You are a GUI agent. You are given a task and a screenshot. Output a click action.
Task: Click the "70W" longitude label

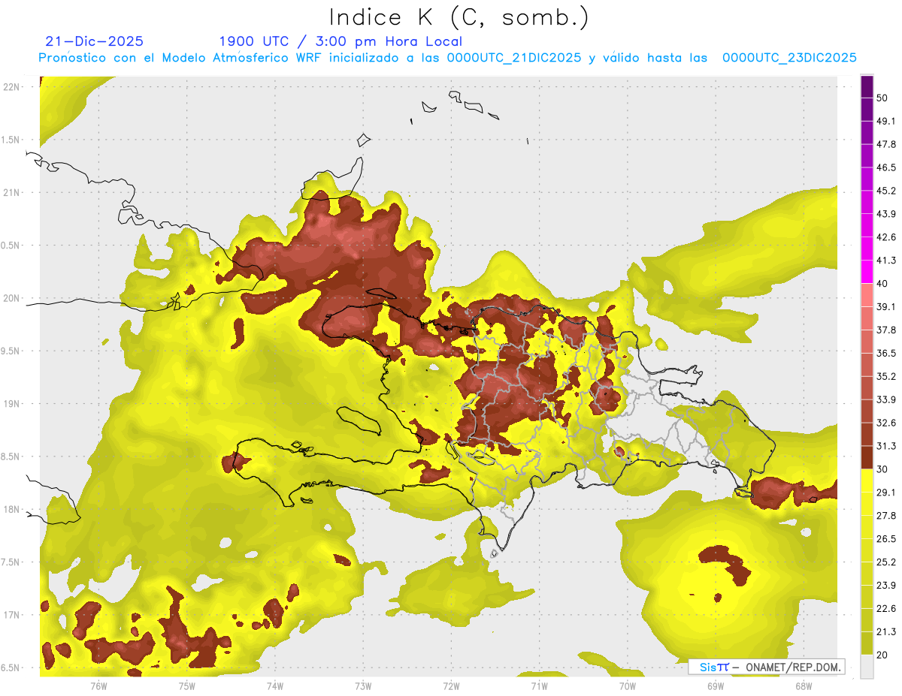627,685
